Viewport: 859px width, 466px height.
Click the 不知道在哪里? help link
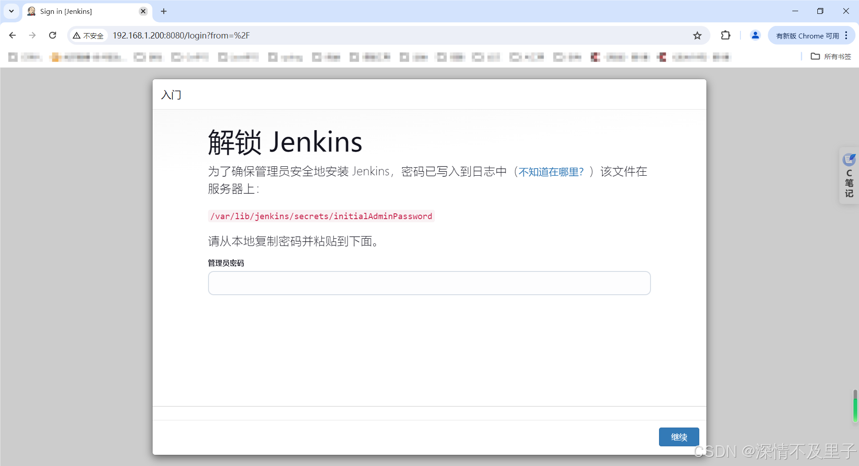[x=551, y=172]
